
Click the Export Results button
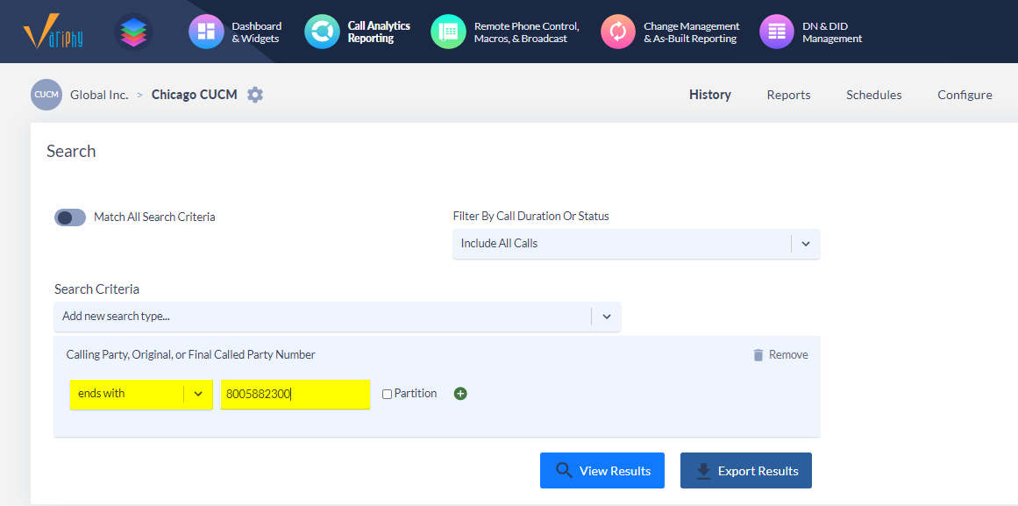click(x=746, y=470)
